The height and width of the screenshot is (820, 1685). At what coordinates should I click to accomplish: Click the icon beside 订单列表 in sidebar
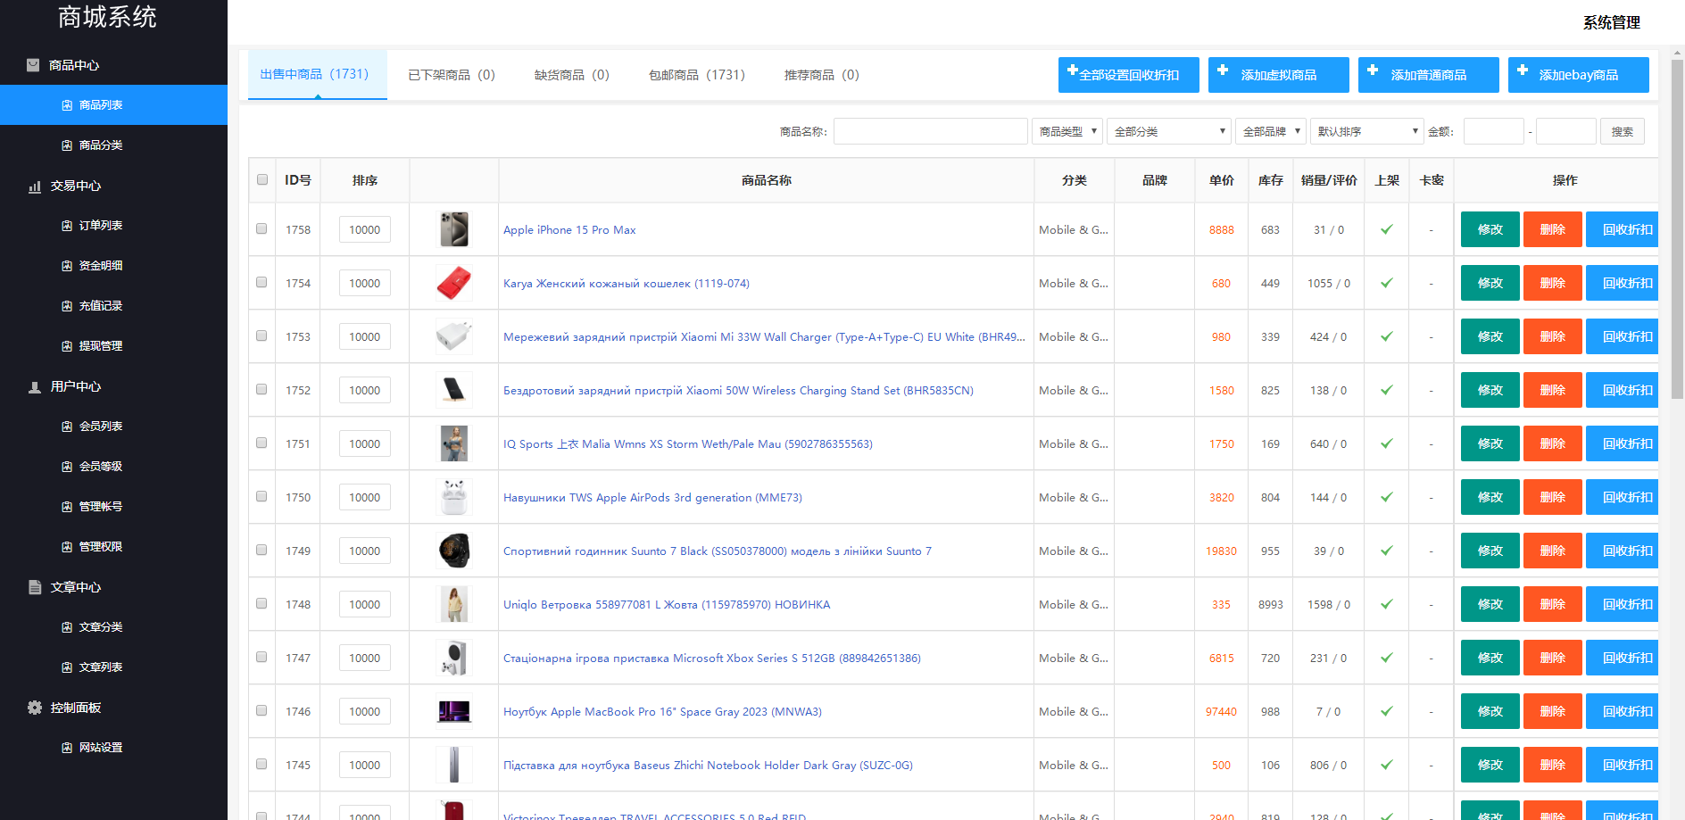point(67,226)
